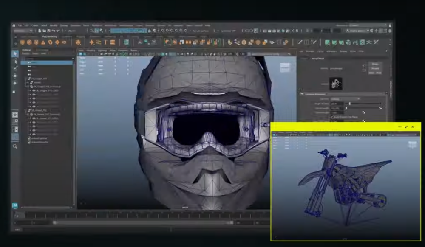
Task: Click the green grid icon on the shelf
Action: click(126, 42)
